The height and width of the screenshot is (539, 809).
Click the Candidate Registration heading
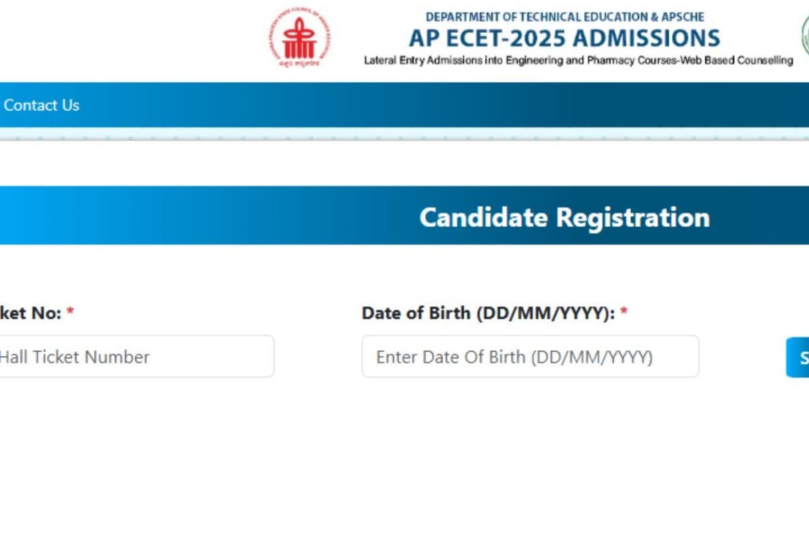(x=564, y=217)
